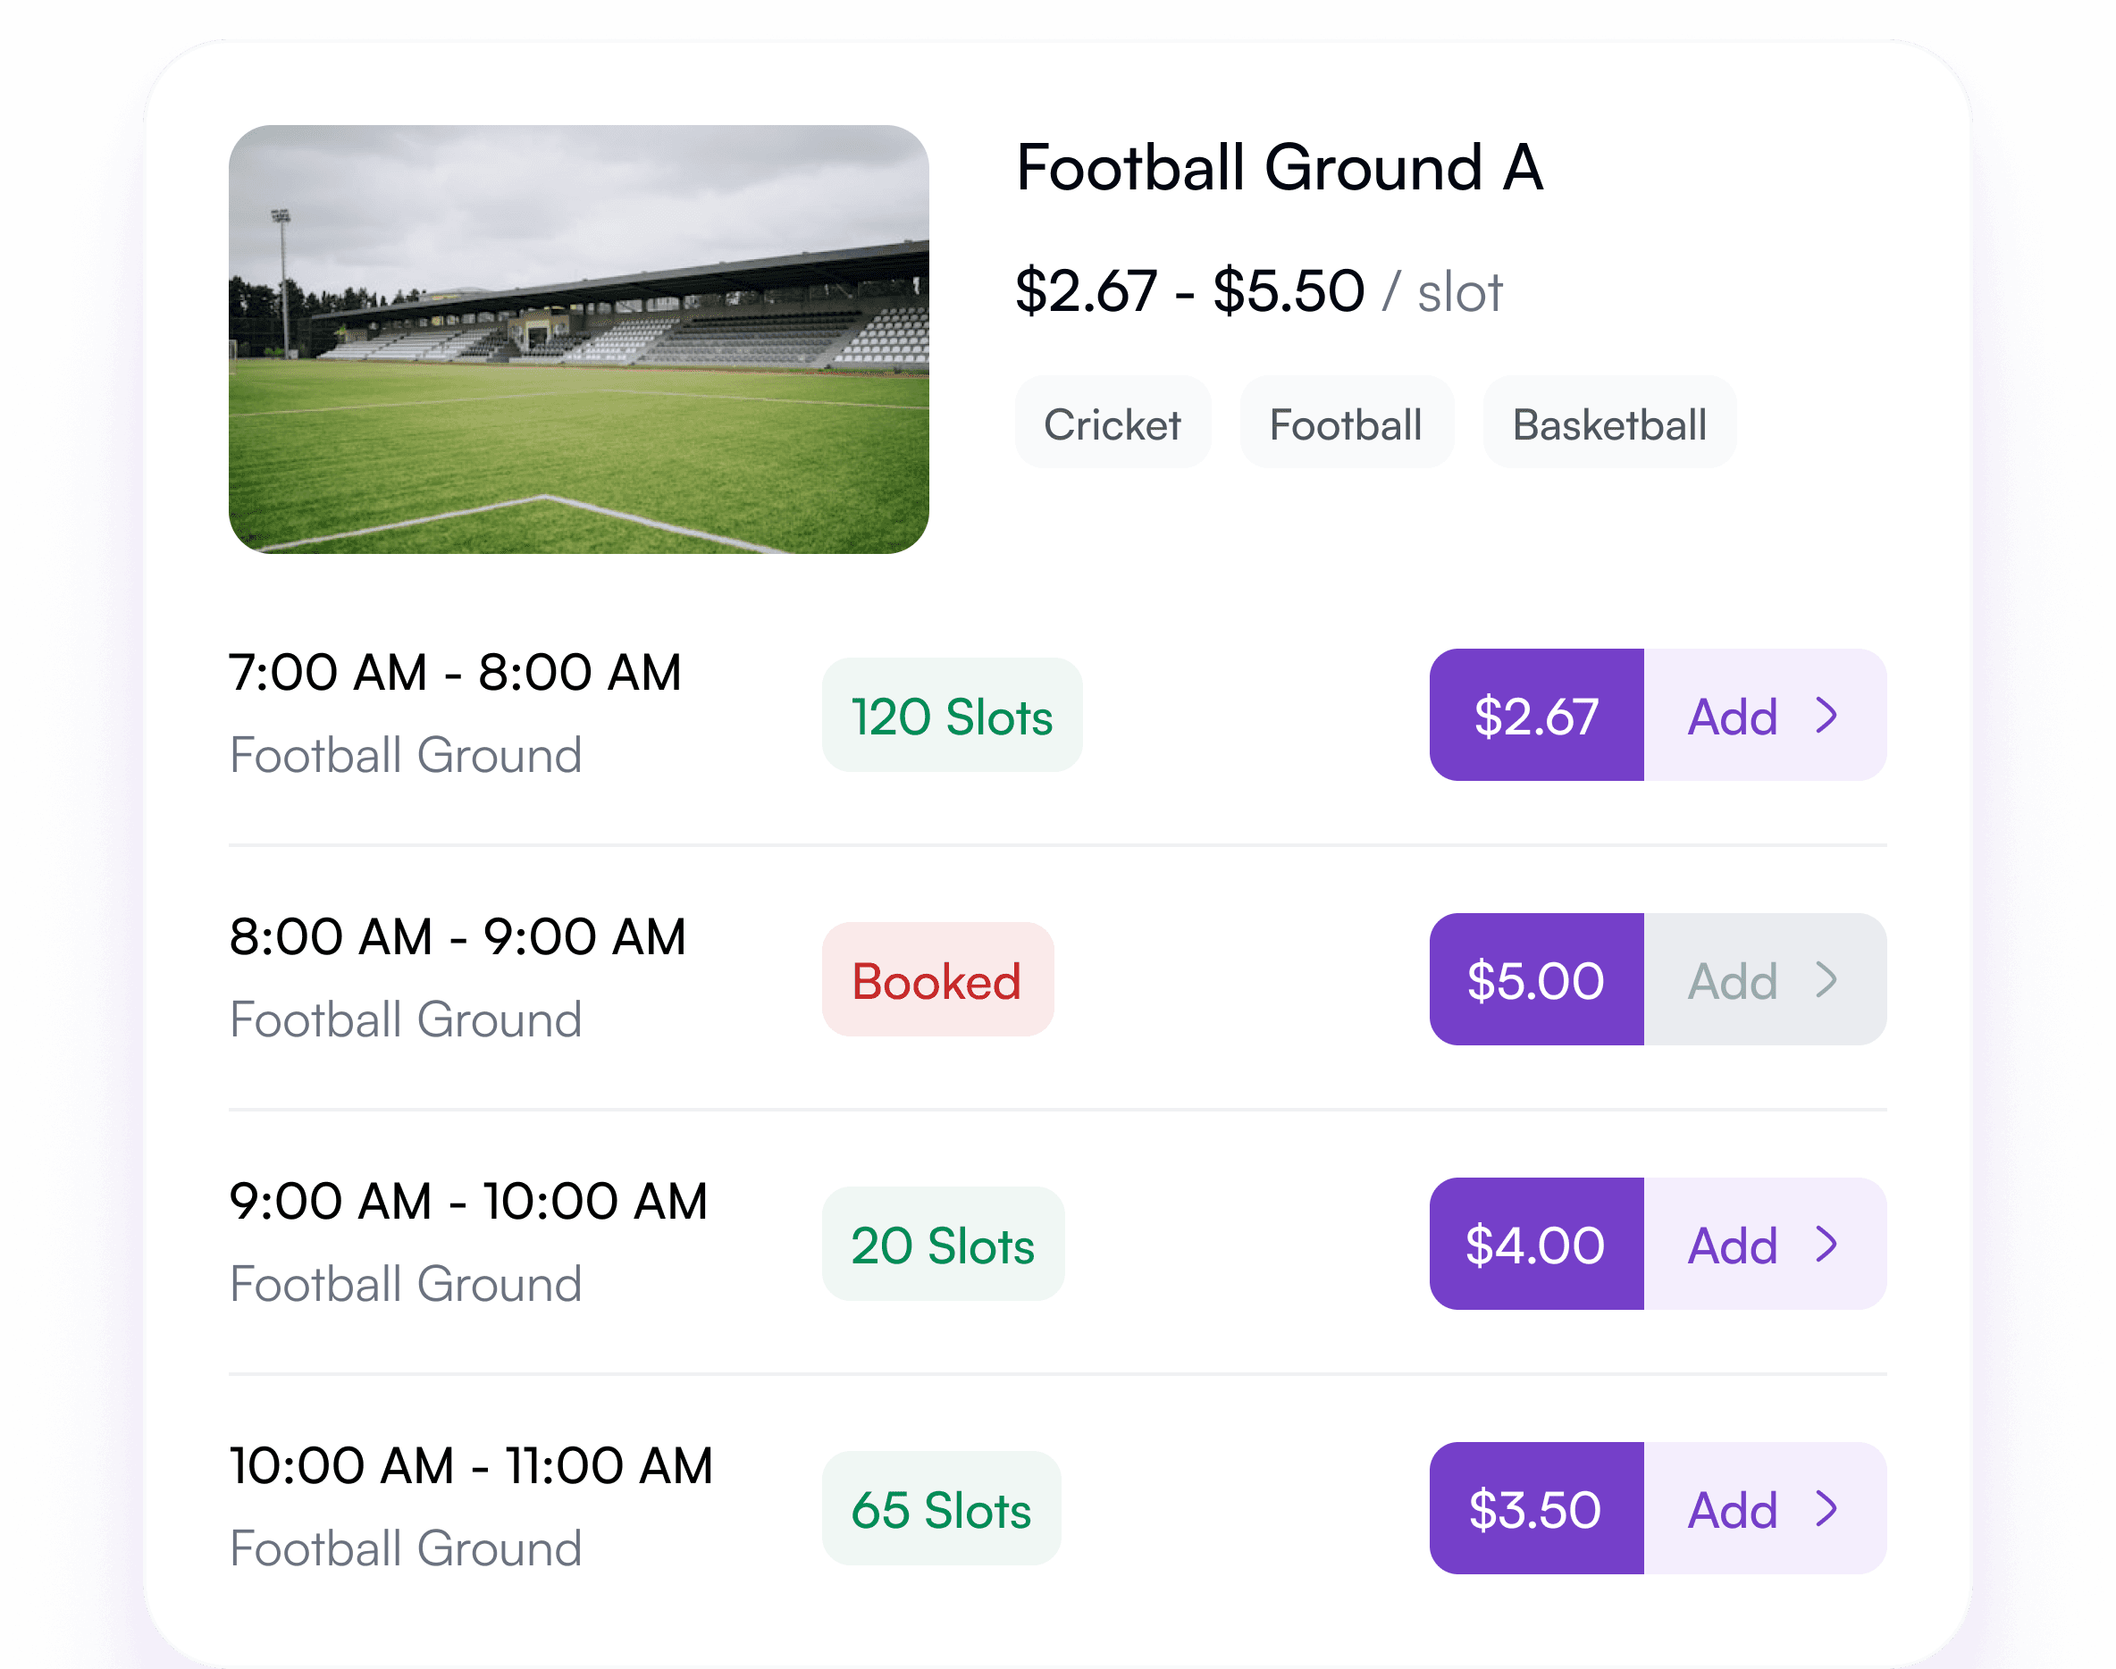This screenshot has height=1669, width=2116.
Task: Click the chevron on the $2.67 Add button
Action: pyautogui.click(x=1828, y=717)
